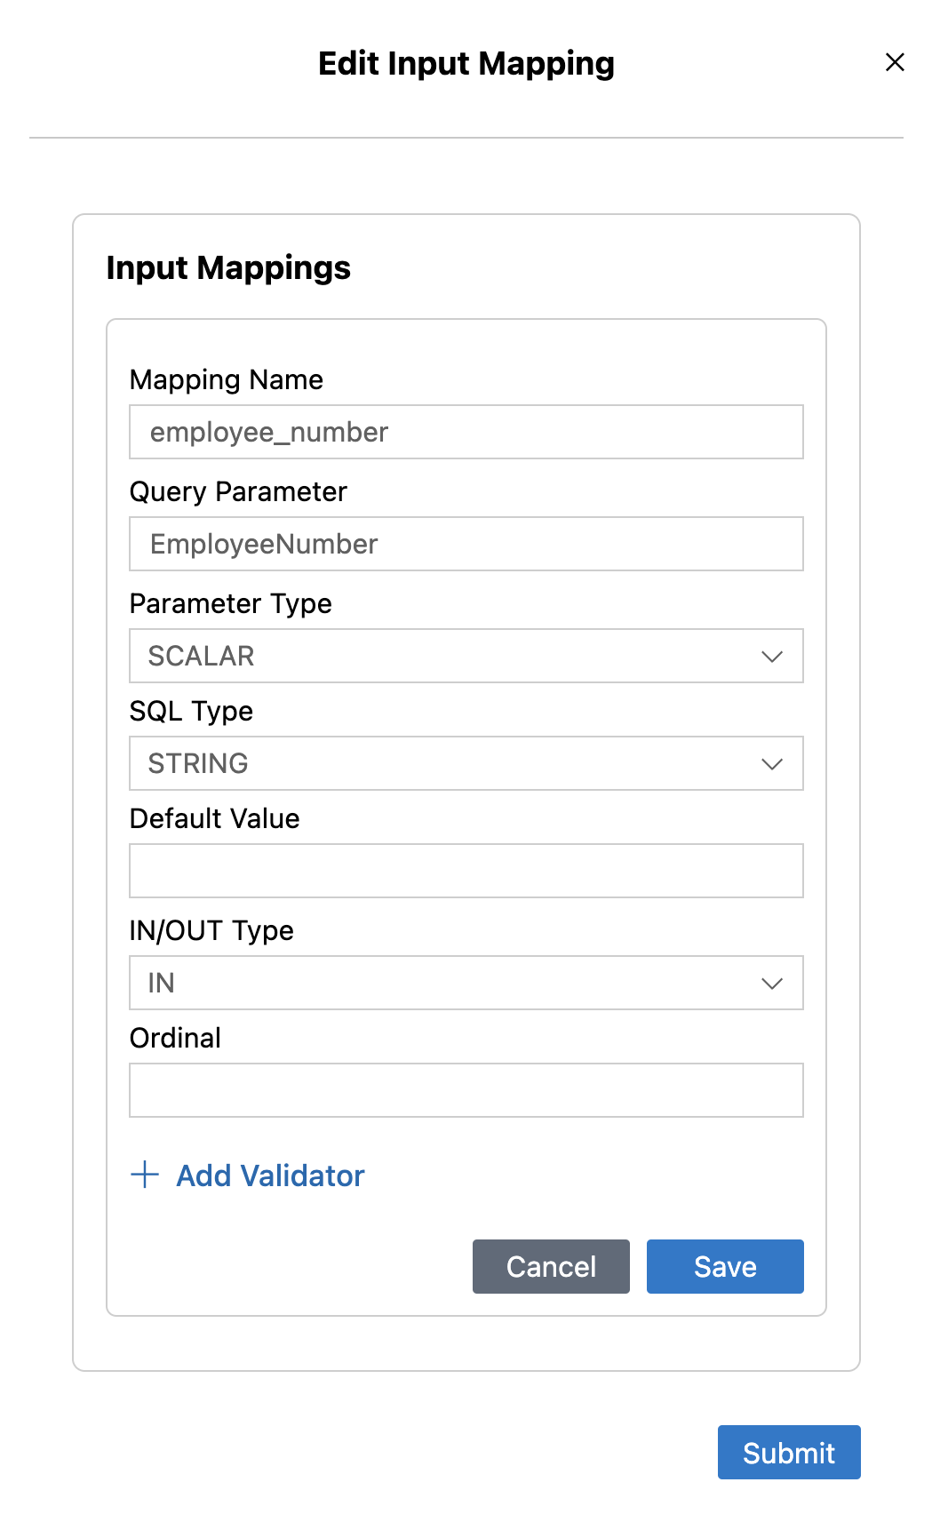Close the Edit Input Mapping dialog

click(x=895, y=62)
